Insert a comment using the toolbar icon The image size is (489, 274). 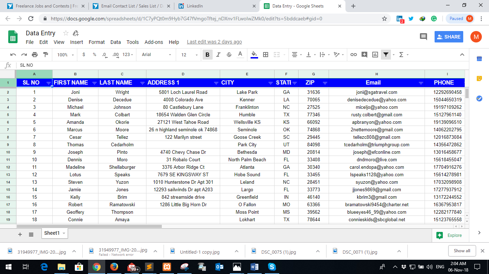[364, 55]
